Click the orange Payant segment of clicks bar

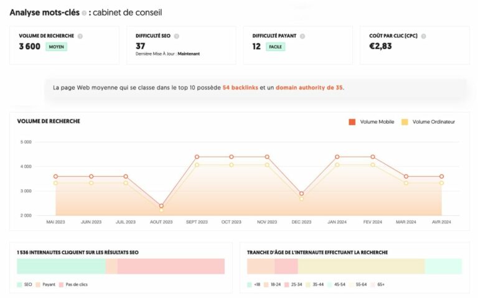pos(111,266)
